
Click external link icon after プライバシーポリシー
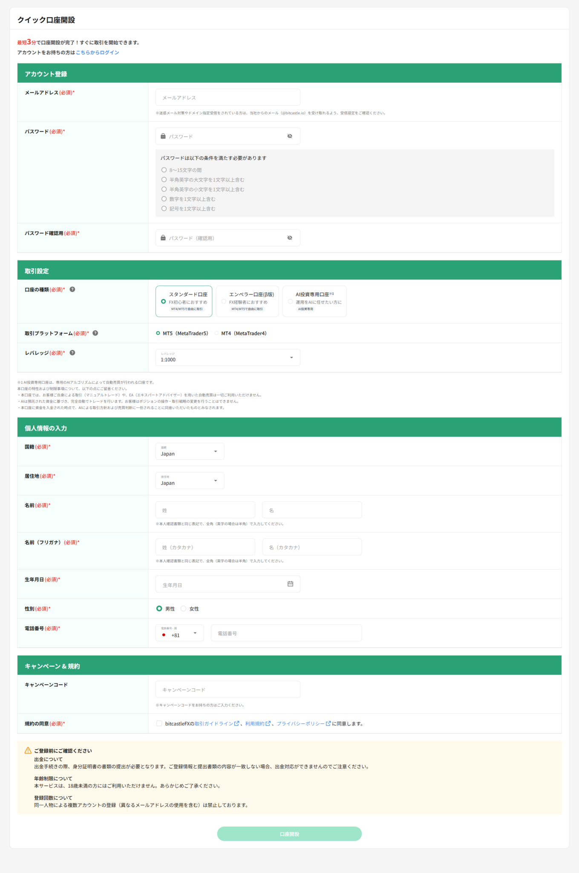(x=328, y=723)
